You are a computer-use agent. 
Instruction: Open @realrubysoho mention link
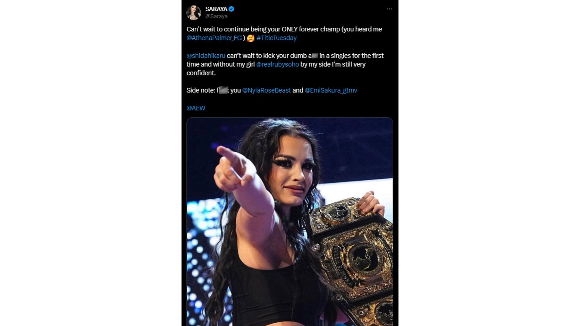(277, 64)
